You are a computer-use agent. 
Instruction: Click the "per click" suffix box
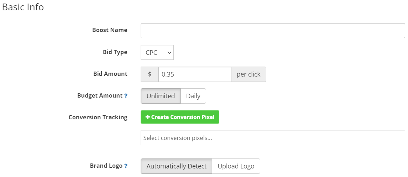[x=248, y=74]
